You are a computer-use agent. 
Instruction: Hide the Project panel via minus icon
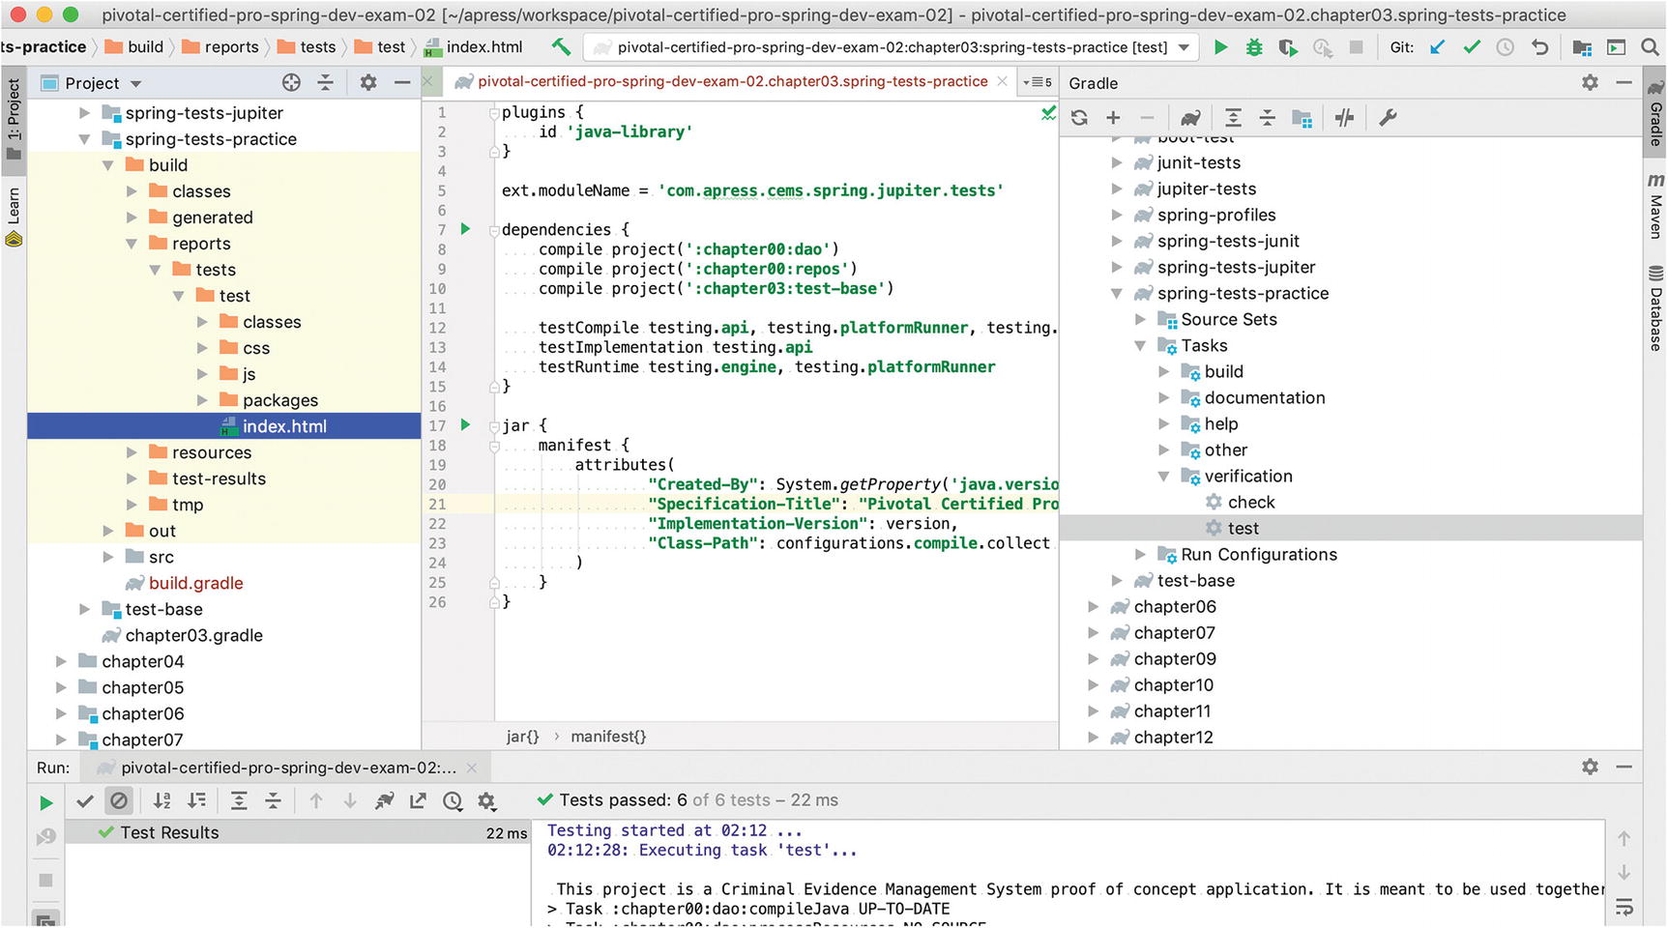tap(402, 83)
